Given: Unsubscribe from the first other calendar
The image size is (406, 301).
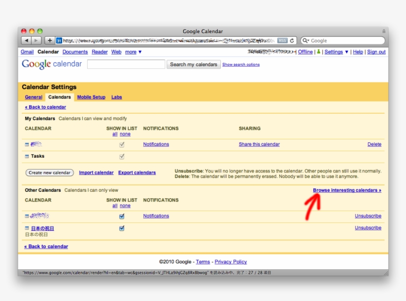Looking at the screenshot, I should [x=368, y=215].
